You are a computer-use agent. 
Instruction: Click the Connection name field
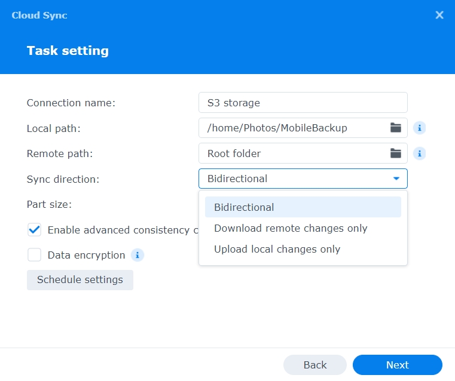click(303, 103)
